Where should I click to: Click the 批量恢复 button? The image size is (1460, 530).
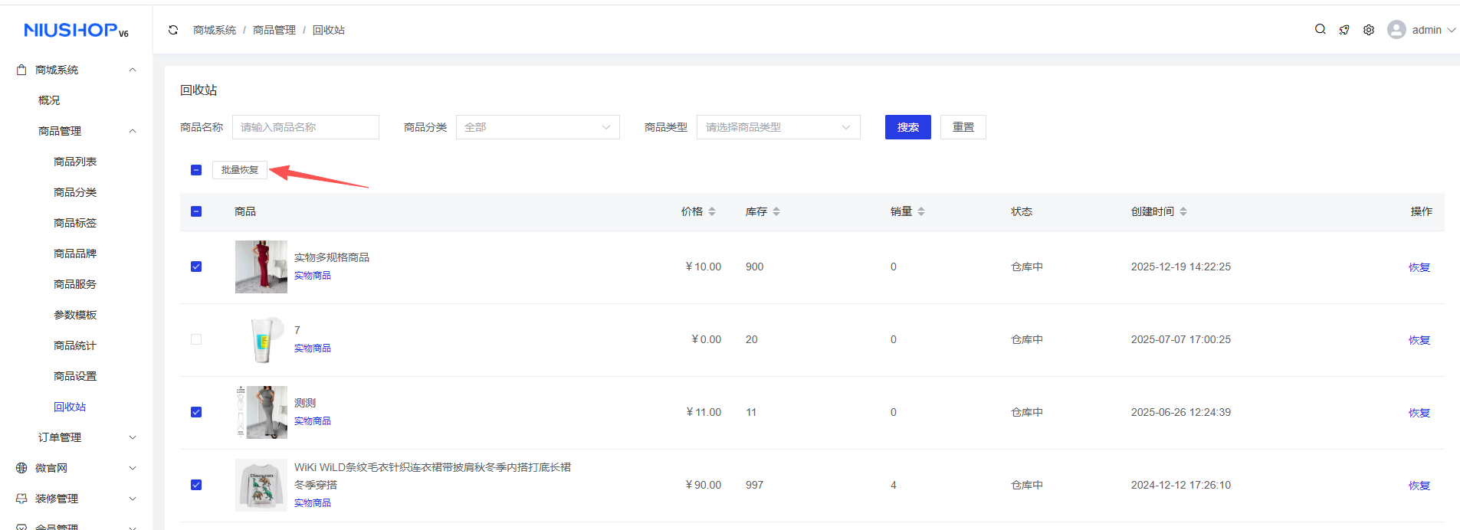(x=240, y=170)
